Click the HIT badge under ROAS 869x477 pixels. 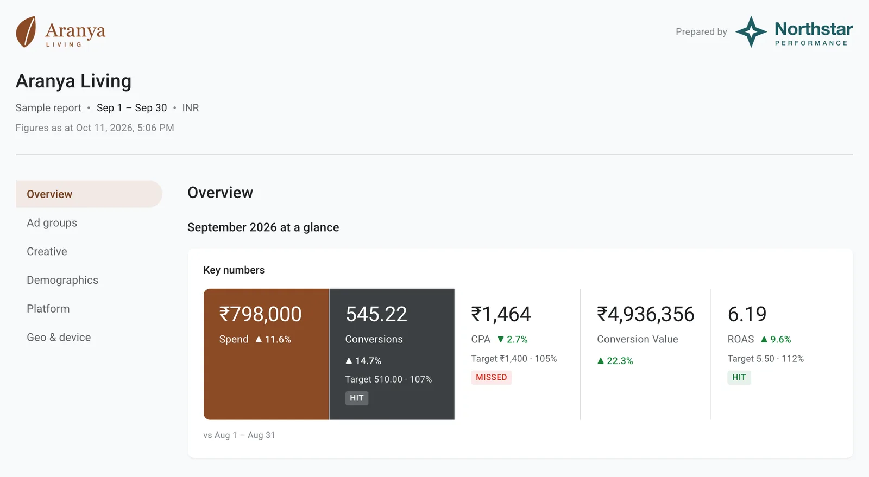click(739, 377)
